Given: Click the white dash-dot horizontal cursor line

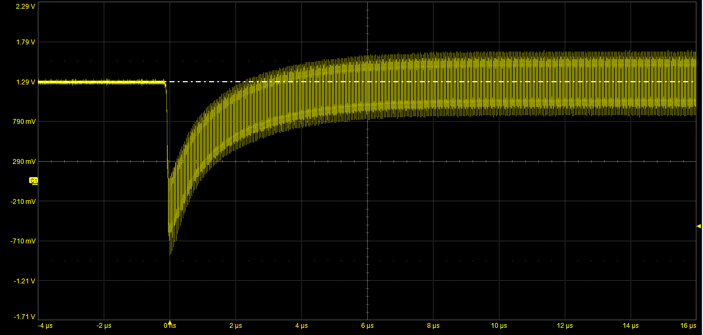Looking at the screenshot, I should point(431,82).
